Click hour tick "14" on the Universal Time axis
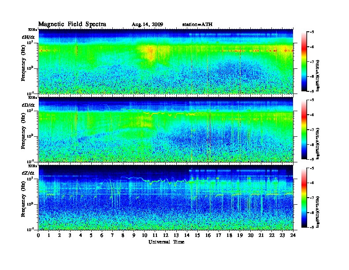Image resolution: width=349 pixels, height=270 pixels. point(187,235)
